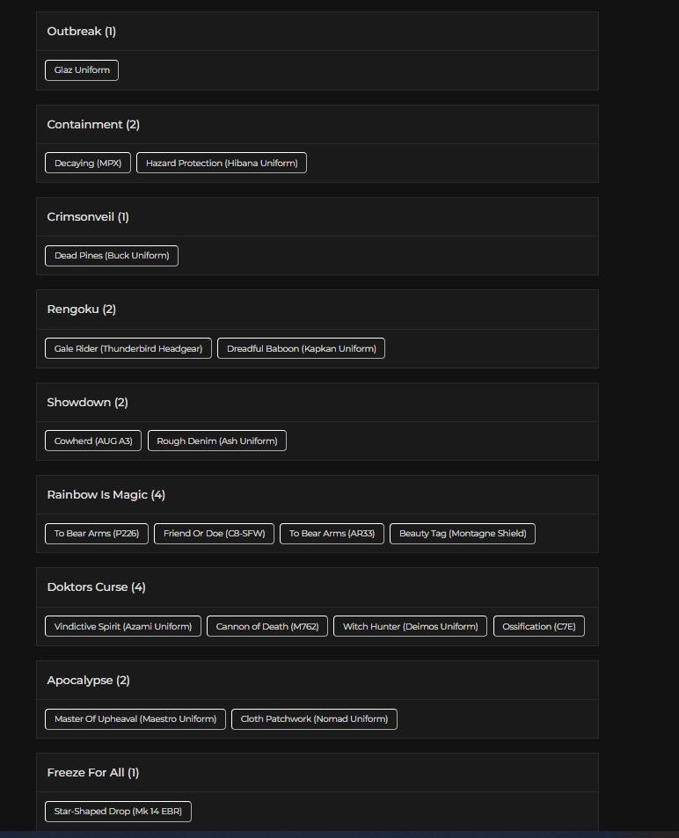Choose Cloth Patchwork (Nomad Uniform)
This screenshot has width=679, height=838.
click(314, 718)
